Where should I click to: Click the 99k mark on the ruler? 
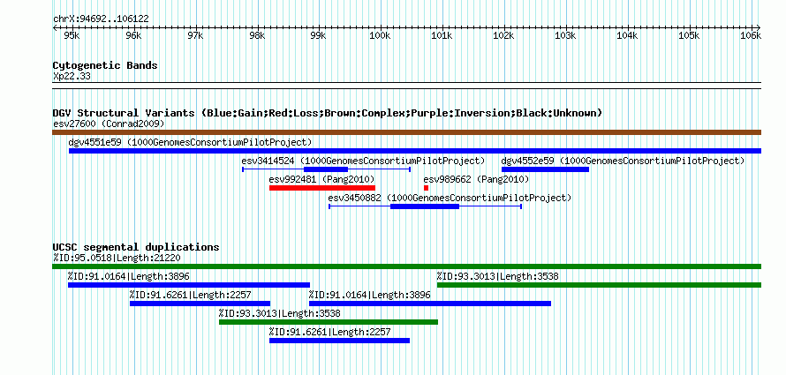coord(318,35)
